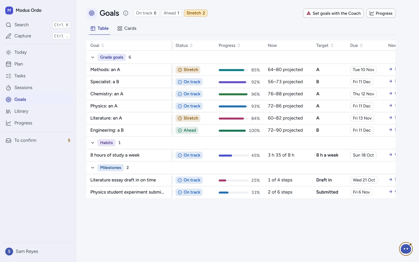Open next step arrow for Engineering: a B
Image resolution: width=419 pixels, height=262 pixels.
click(390, 130)
